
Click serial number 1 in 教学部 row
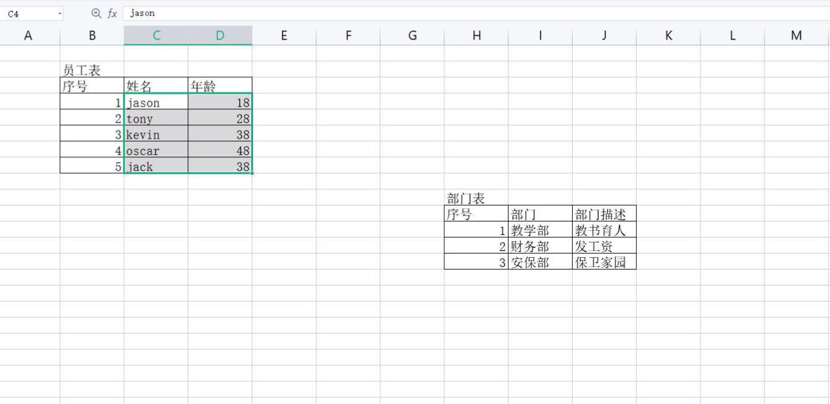pos(476,230)
